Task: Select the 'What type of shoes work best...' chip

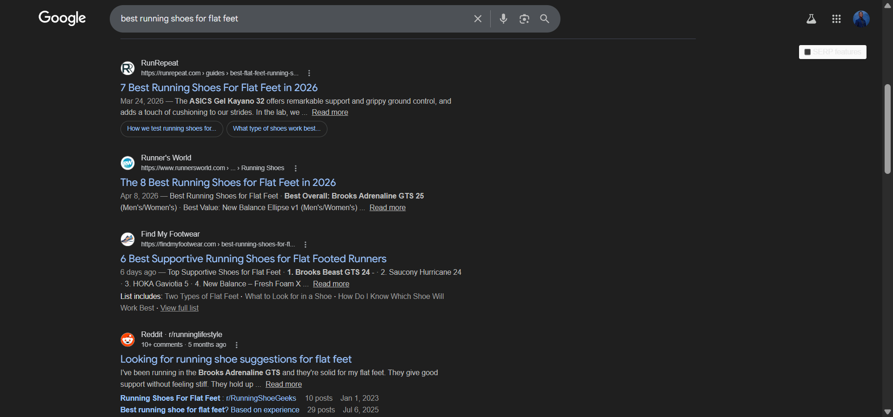Action: click(277, 129)
